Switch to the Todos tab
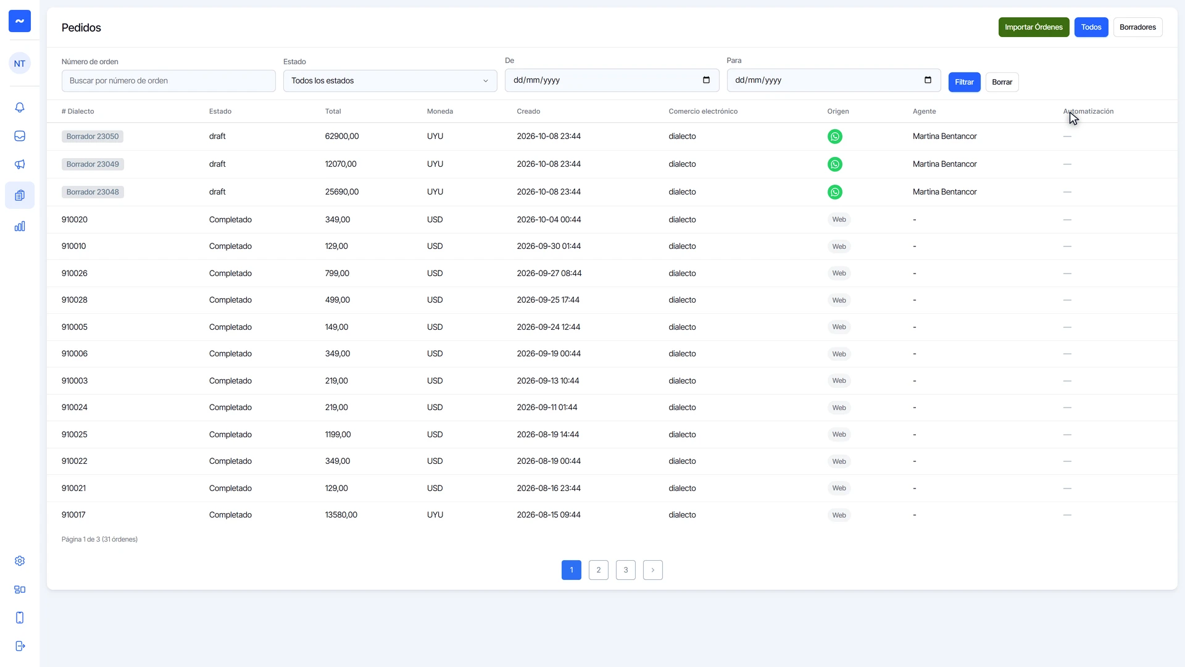The height and width of the screenshot is (667, 1185). [1091, 27]
